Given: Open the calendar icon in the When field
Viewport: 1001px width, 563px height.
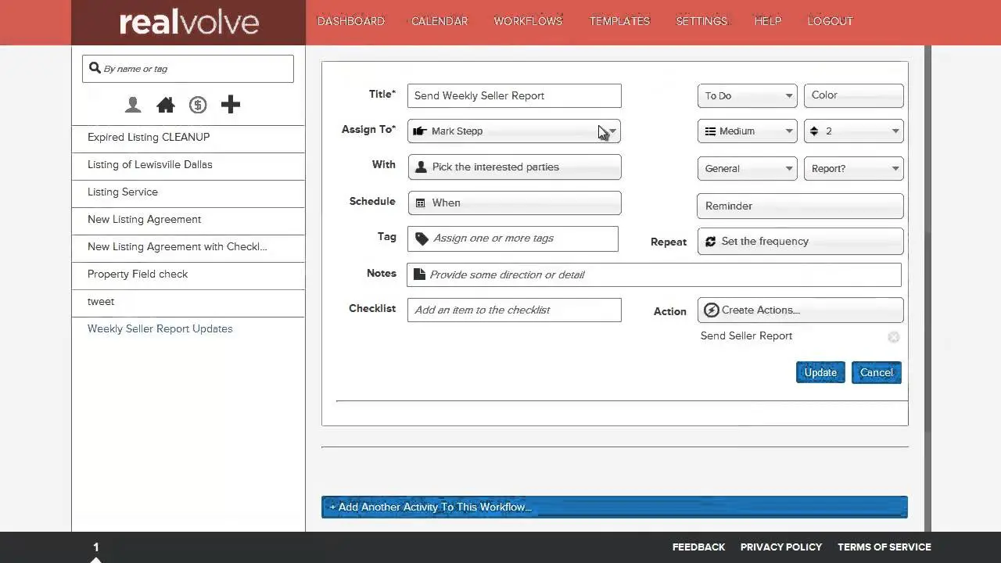Looking at the screenshot, I should coord(422,203).
